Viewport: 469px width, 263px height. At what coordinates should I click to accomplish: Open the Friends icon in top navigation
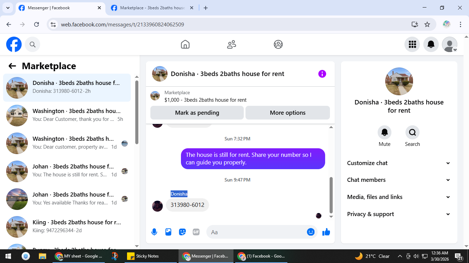(232, 45)
